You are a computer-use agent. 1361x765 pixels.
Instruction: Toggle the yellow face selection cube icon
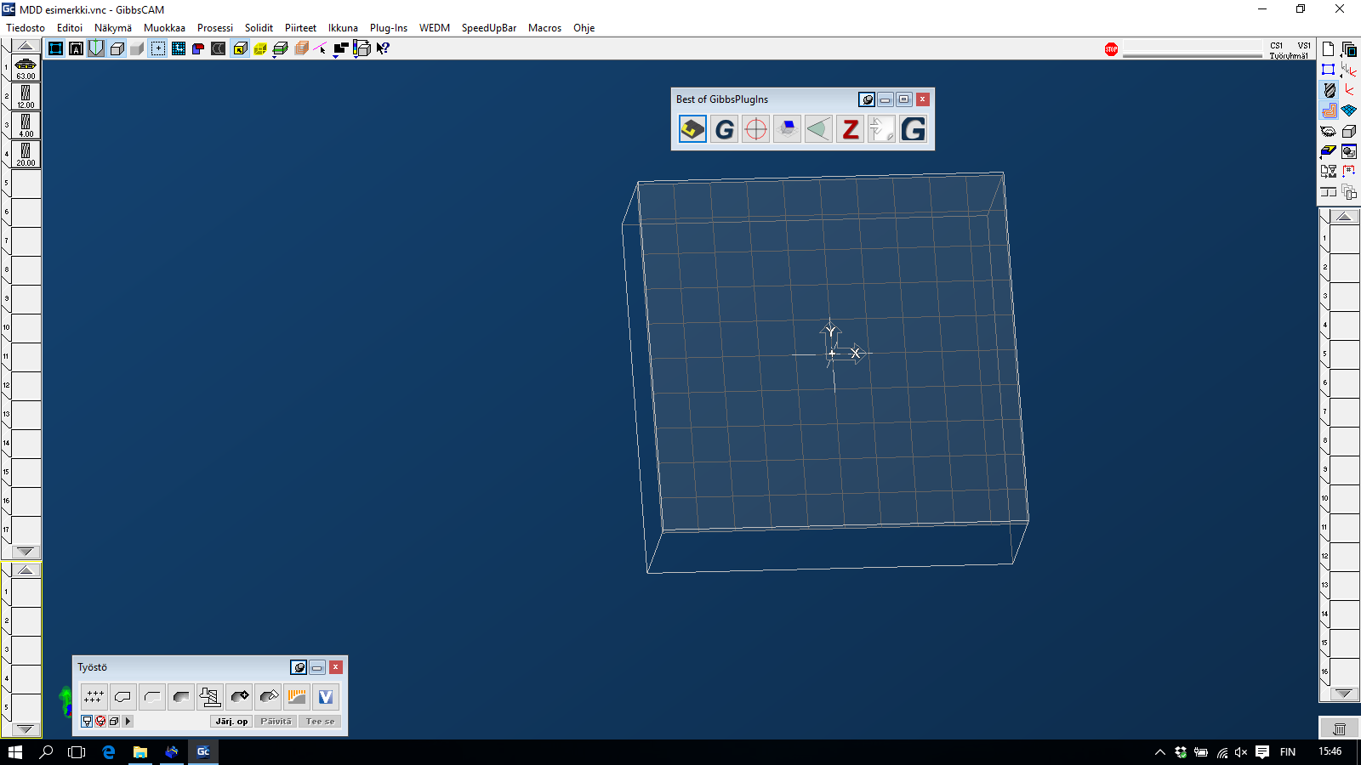pyautogui.click(x=240, y=48)
